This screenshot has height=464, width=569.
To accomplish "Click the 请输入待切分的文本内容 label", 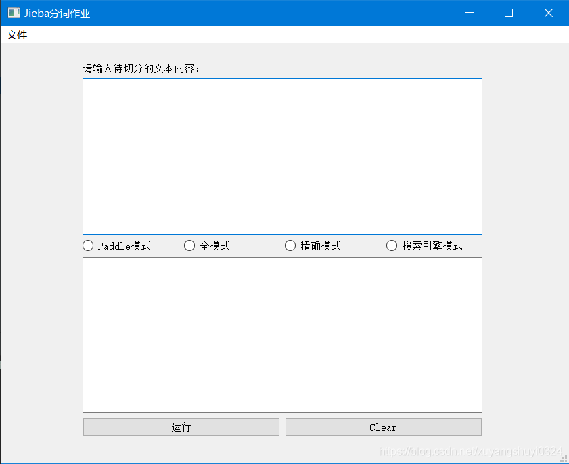I will tap(141, 68).
